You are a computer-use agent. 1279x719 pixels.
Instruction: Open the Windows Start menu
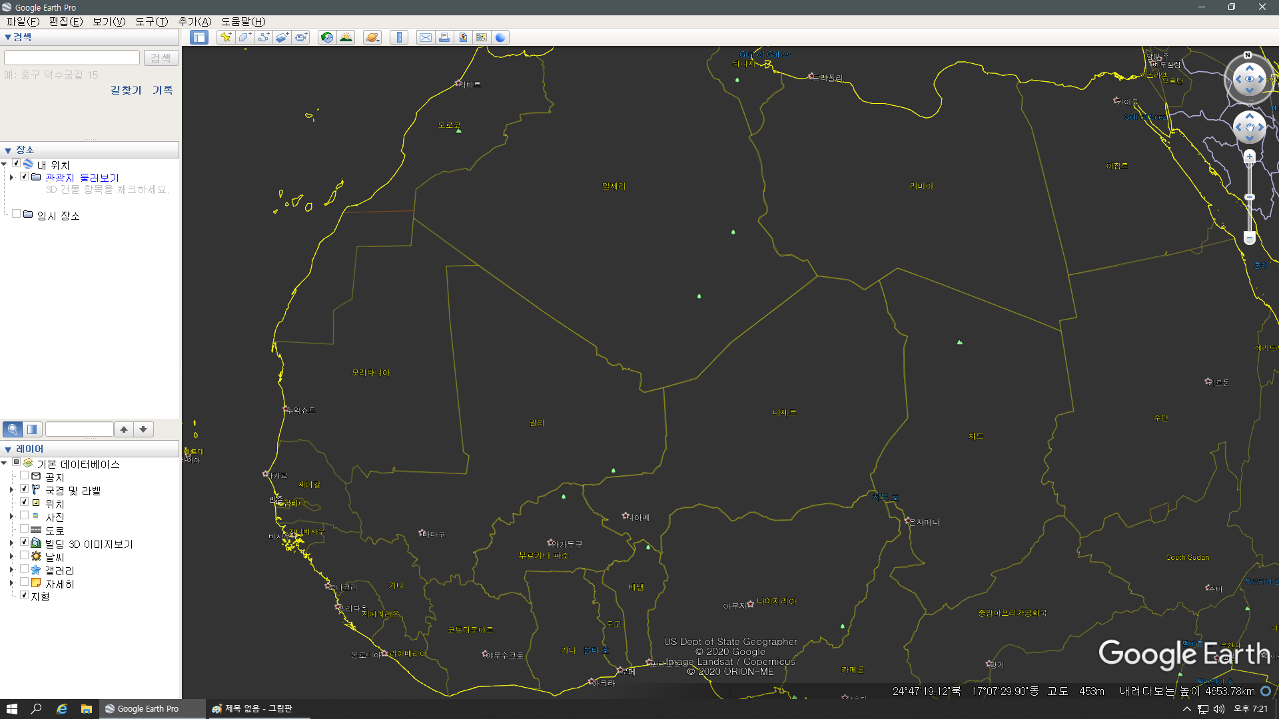pos(12,709)
